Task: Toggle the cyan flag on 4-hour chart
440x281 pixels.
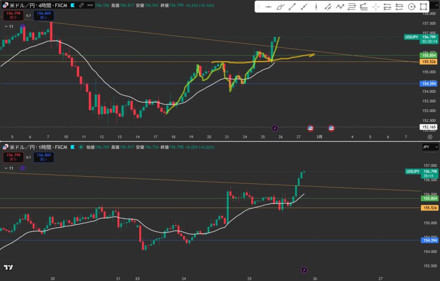Action: point(72,5)
